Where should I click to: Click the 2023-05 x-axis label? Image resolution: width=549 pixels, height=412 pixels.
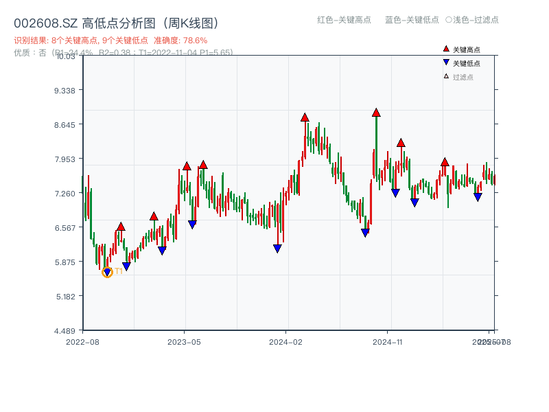coord(184,341)
